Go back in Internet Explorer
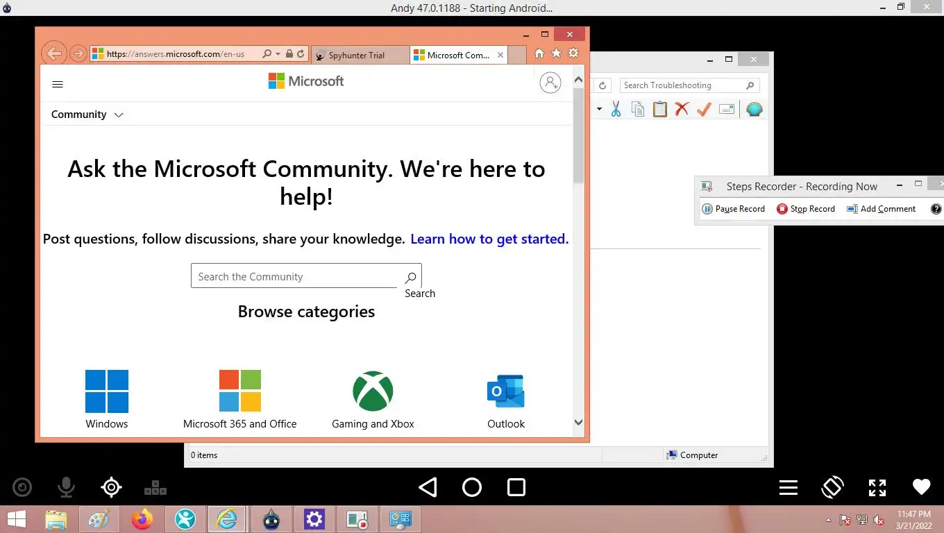Image resolution: width=944 pixels, height=533 pixels. coord(54,53)
